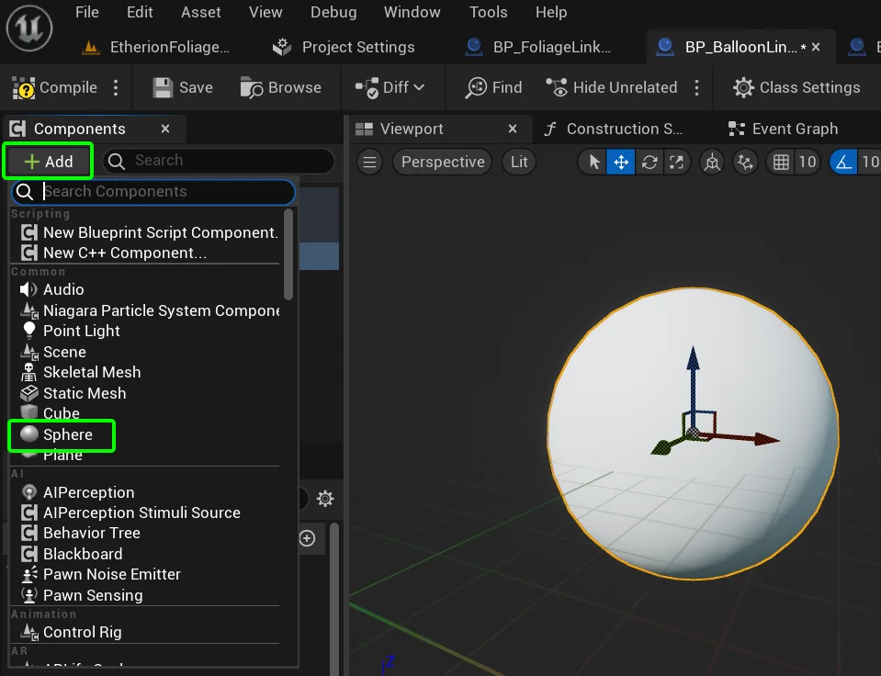Click the circled plus icon below the gear
The image size is (881, 676).
(x=308, y=538)
